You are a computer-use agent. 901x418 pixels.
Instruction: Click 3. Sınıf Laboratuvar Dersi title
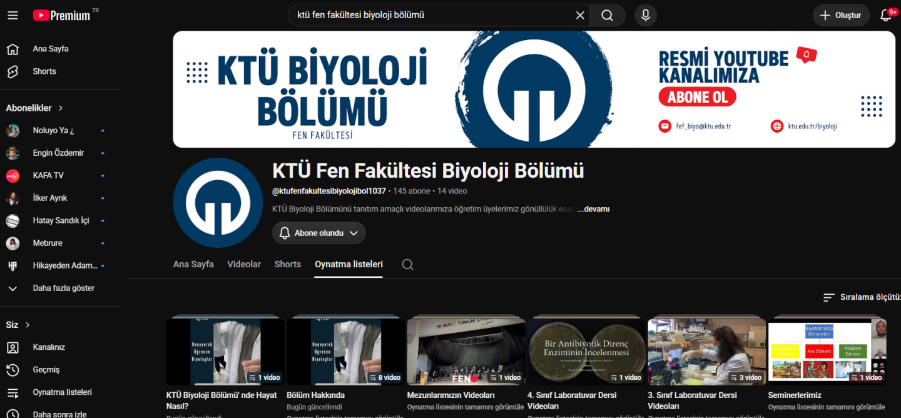692,400
